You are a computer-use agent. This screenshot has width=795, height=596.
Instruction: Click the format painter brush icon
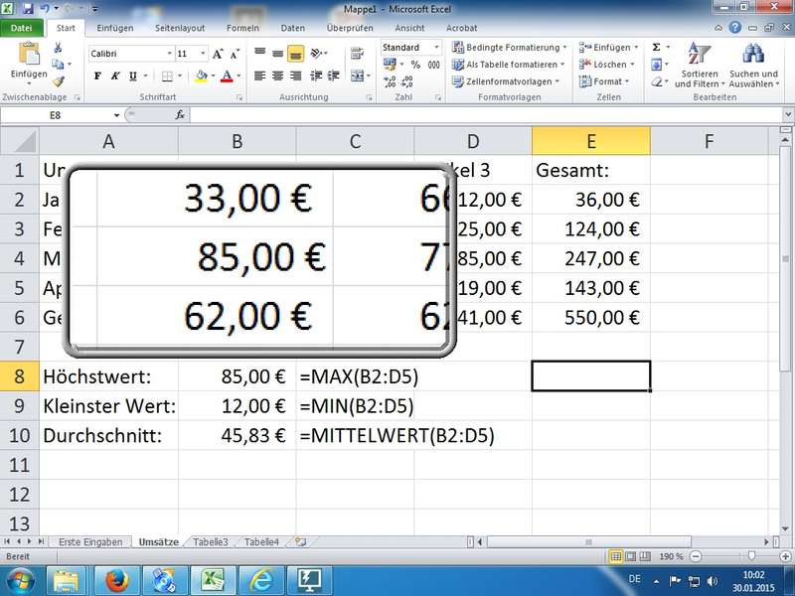(59, 81)
